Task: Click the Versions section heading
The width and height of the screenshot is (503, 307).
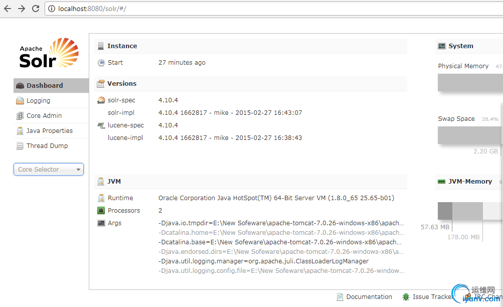Action: 122,83
